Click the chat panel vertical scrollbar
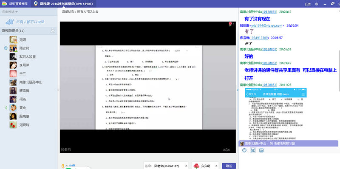Image resolution: width=340 pixels, height=169 pixels. [339, 70]
